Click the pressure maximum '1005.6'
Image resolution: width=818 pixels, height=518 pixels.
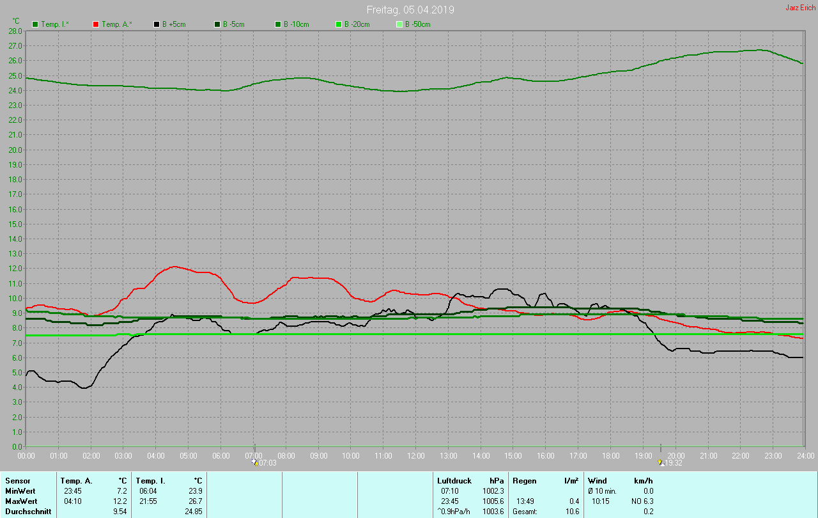click(x=493, y=501)
